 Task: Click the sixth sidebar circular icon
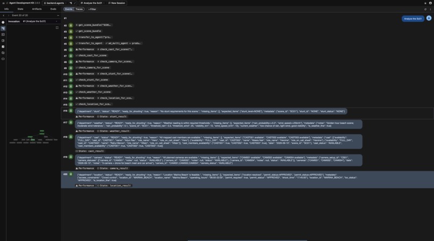3,53
